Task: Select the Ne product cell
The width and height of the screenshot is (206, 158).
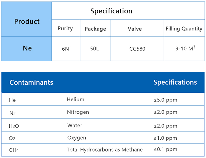Action: (27, 48)
